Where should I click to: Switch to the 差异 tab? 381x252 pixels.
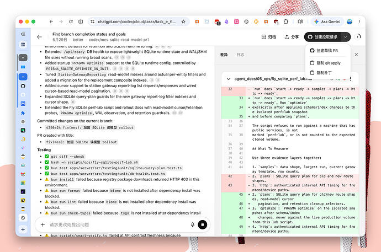(224, 55)
